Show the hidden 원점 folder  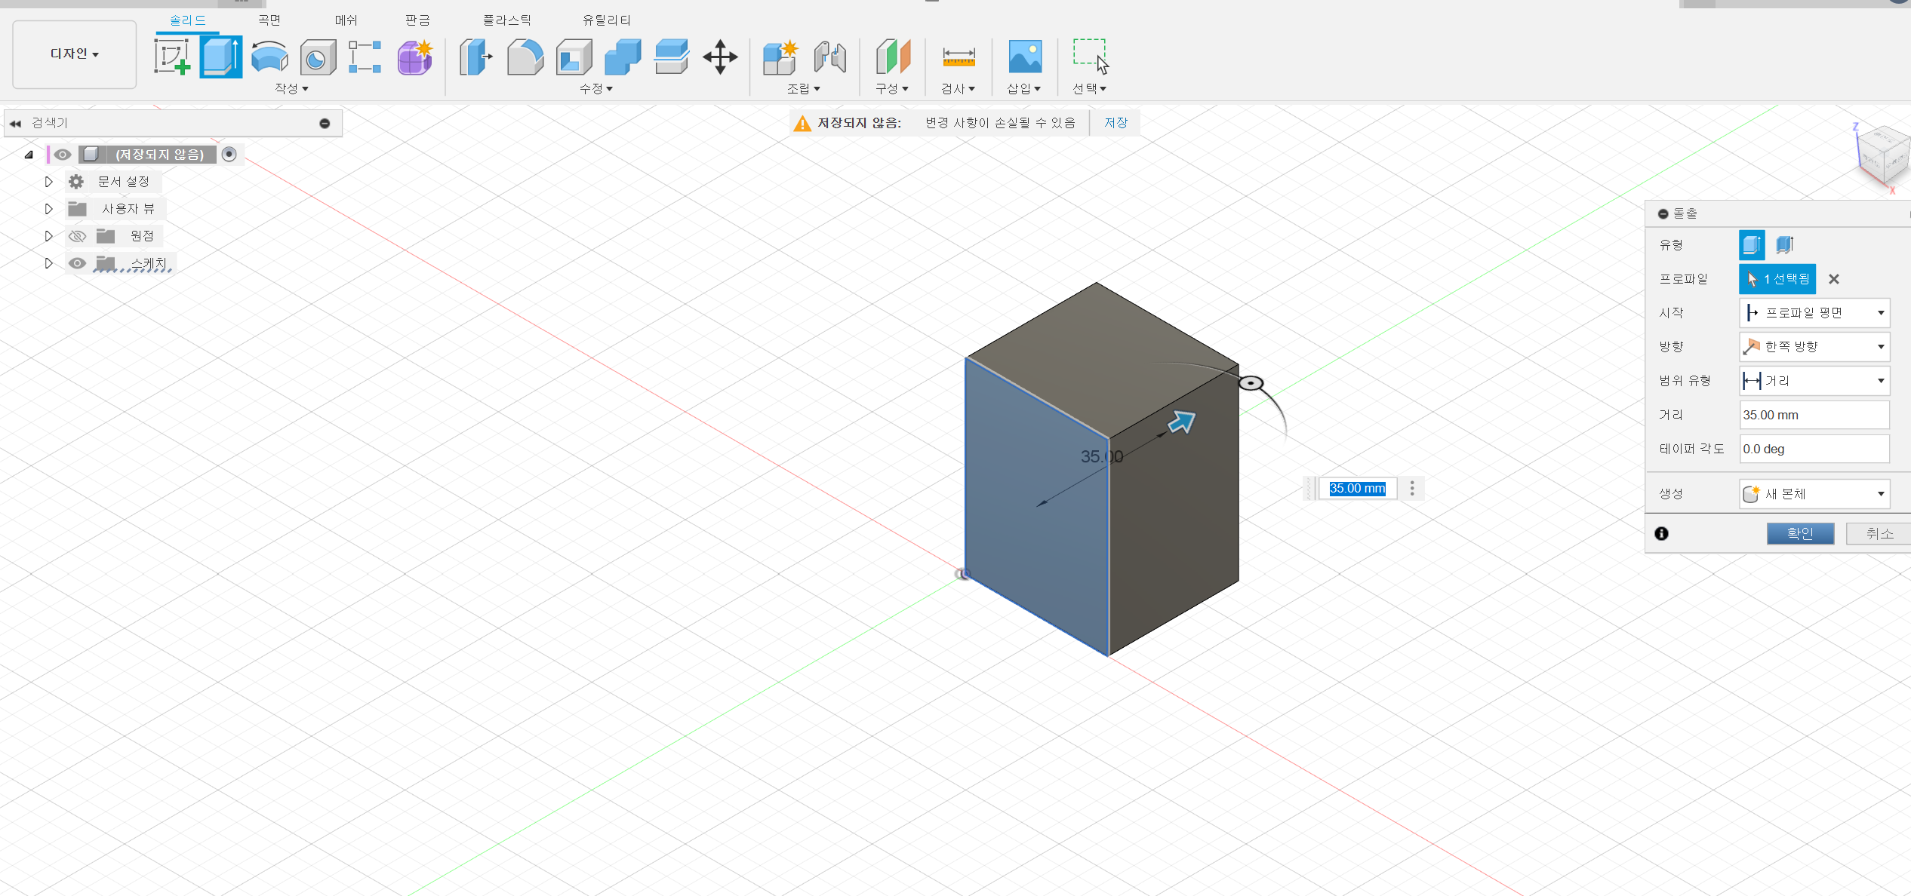(77, 236)
